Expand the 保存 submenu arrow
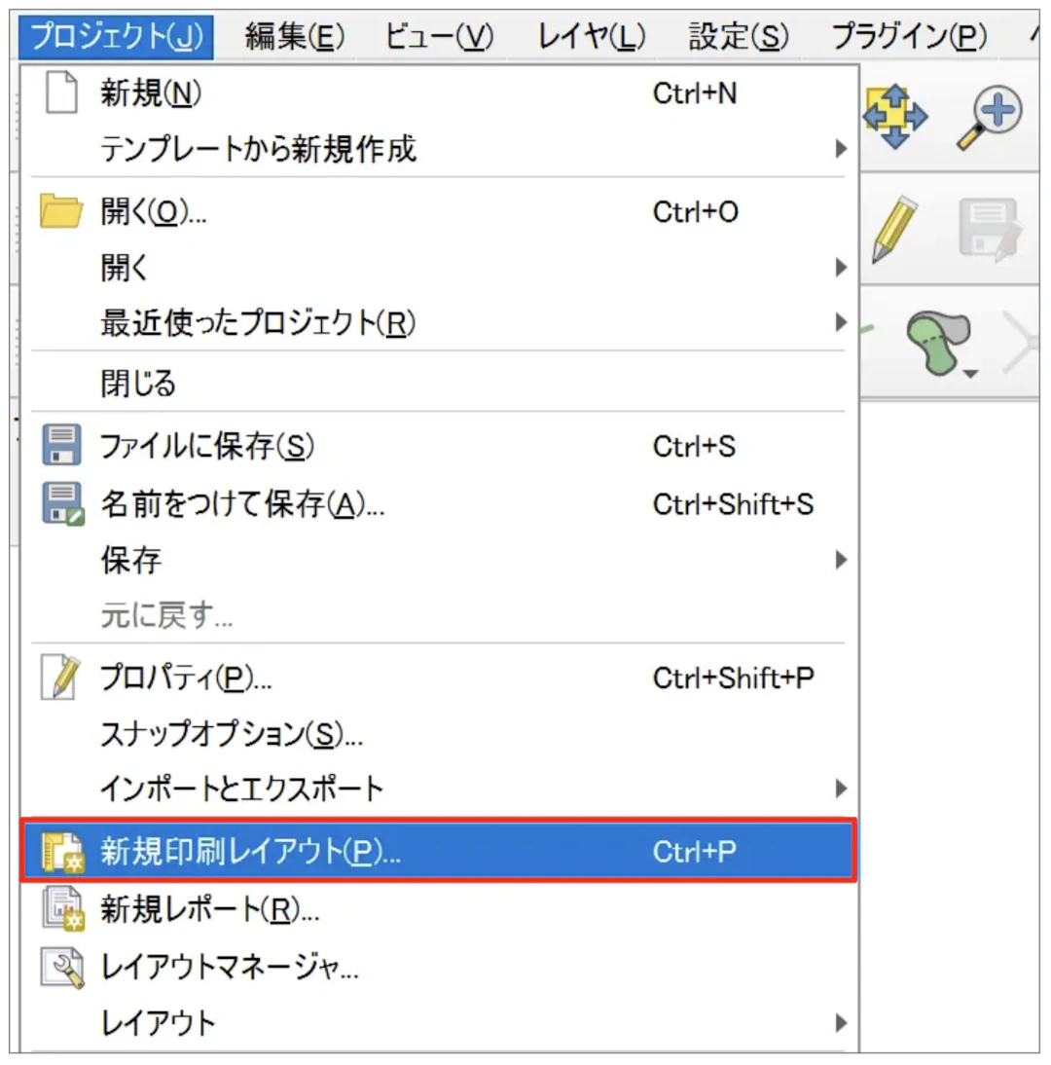The height and width of the screenshot is (1065, 1051). (841, 561)
